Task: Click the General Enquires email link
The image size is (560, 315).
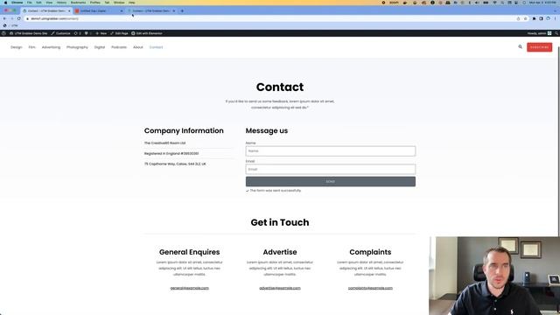Action: 189,288
